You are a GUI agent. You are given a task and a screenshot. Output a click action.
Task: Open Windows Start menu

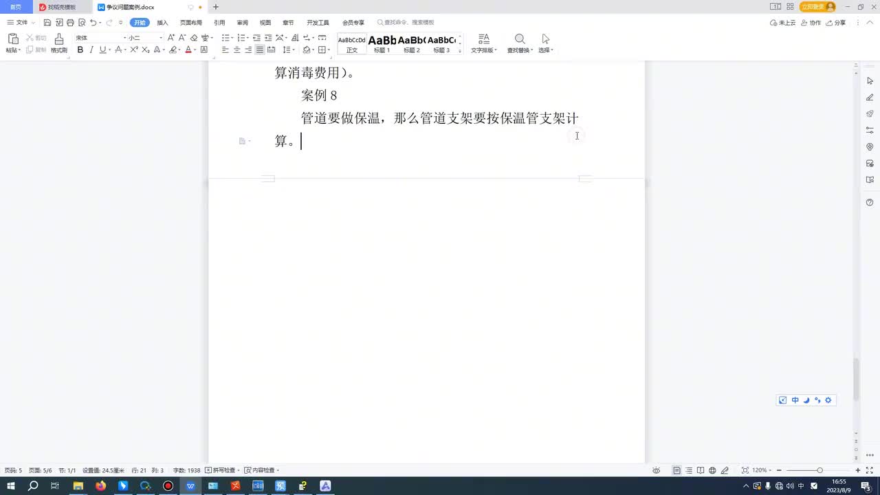(x=11, y=486)
